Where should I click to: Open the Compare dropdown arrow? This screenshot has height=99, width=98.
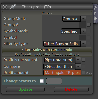point(78,66)
